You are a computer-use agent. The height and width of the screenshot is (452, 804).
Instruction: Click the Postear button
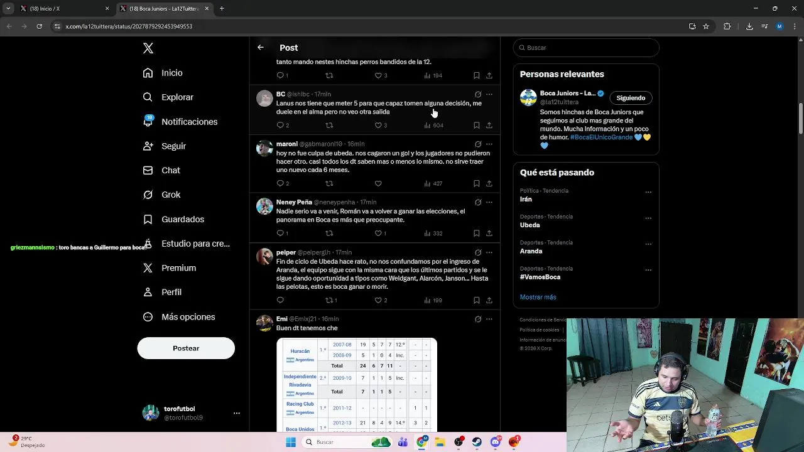(186, 348)
